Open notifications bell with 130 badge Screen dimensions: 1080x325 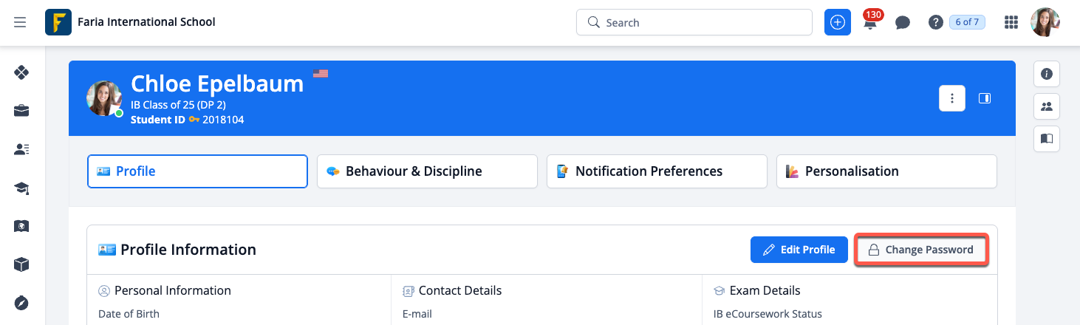pos(870,23)
